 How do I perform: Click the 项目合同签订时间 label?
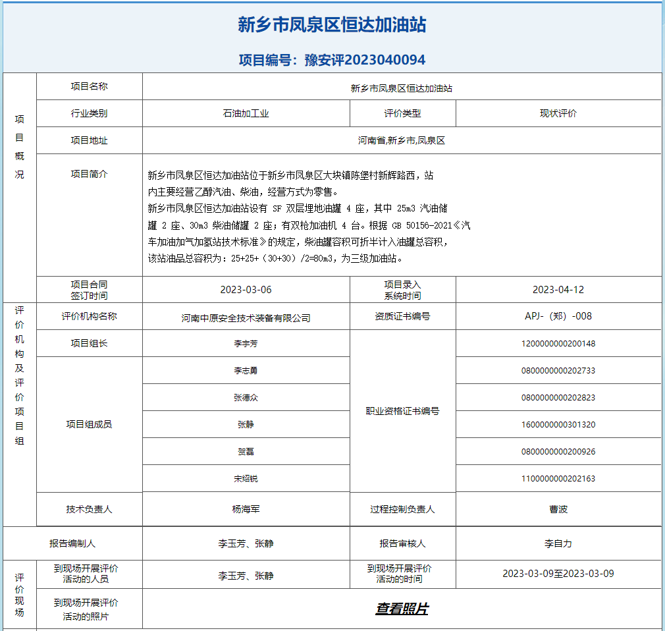click(x=89, y=290)
